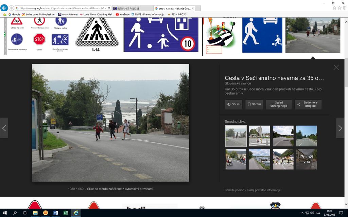Screen dimensions: 348x217
Task: Click the Deljenje z drugimi button
Action: [x=308, y=104]
